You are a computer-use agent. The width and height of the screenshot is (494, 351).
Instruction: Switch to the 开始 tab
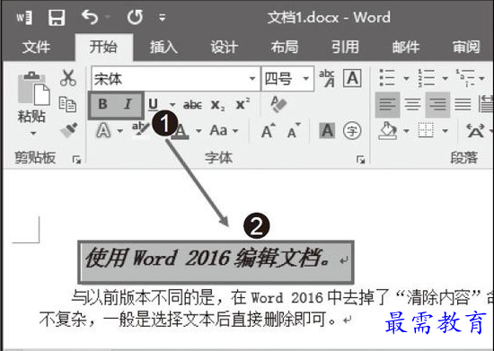(103, 47)
